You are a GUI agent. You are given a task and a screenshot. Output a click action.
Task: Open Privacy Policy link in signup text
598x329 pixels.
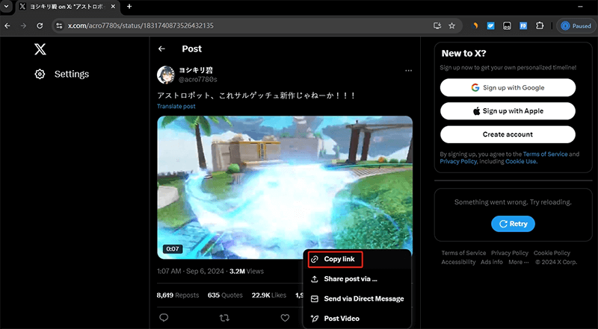coord(458,161)
